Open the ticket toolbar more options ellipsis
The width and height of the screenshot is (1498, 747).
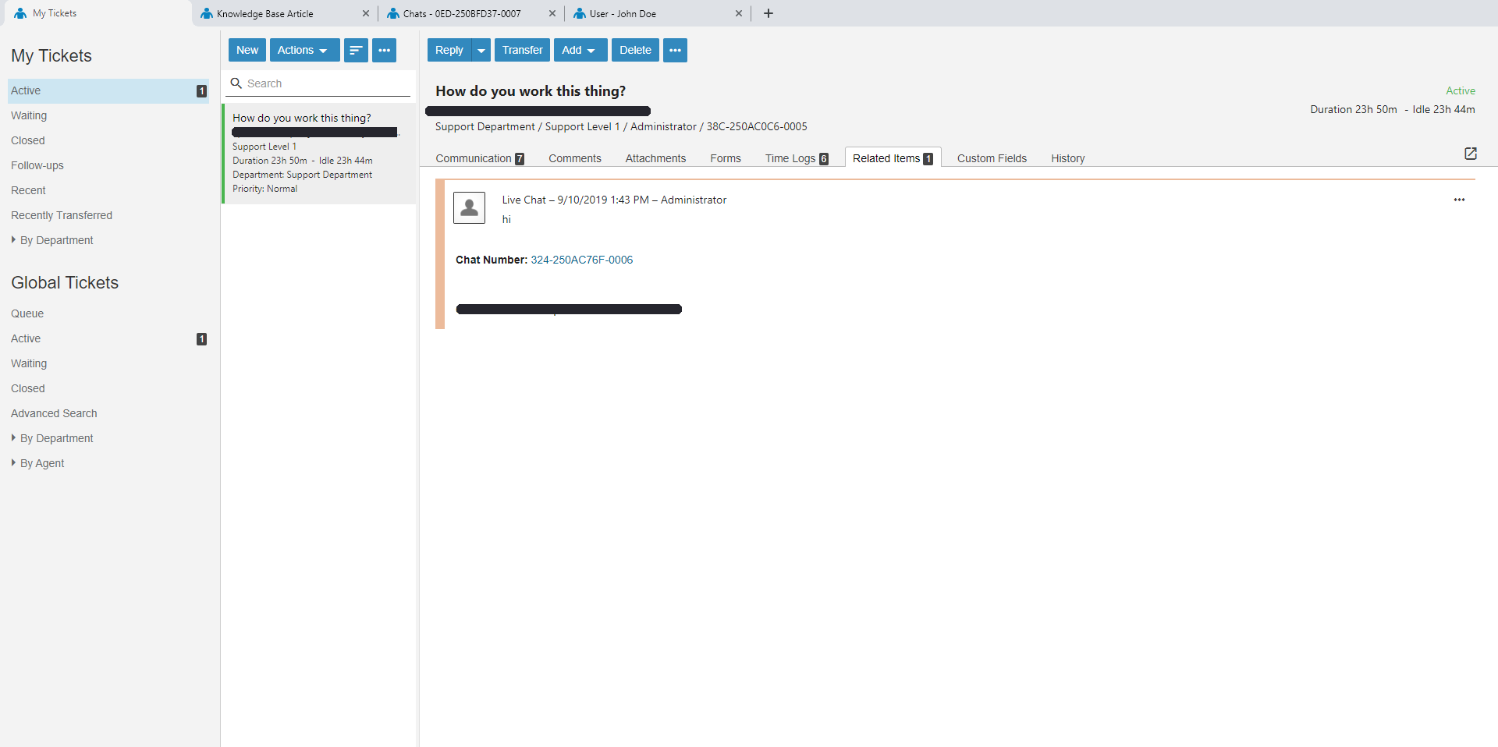click(675, 50)
